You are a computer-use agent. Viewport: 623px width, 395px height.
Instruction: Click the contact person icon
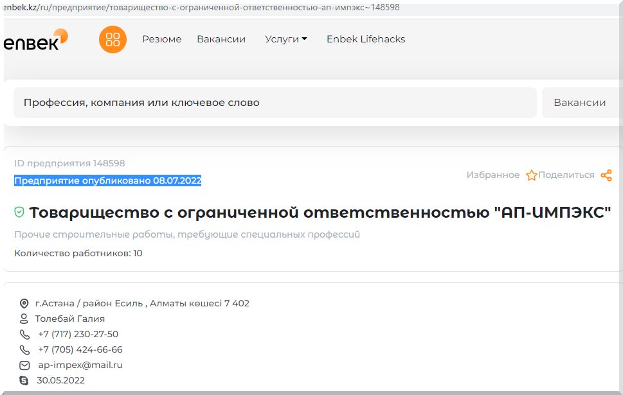(x=24, y=319)
